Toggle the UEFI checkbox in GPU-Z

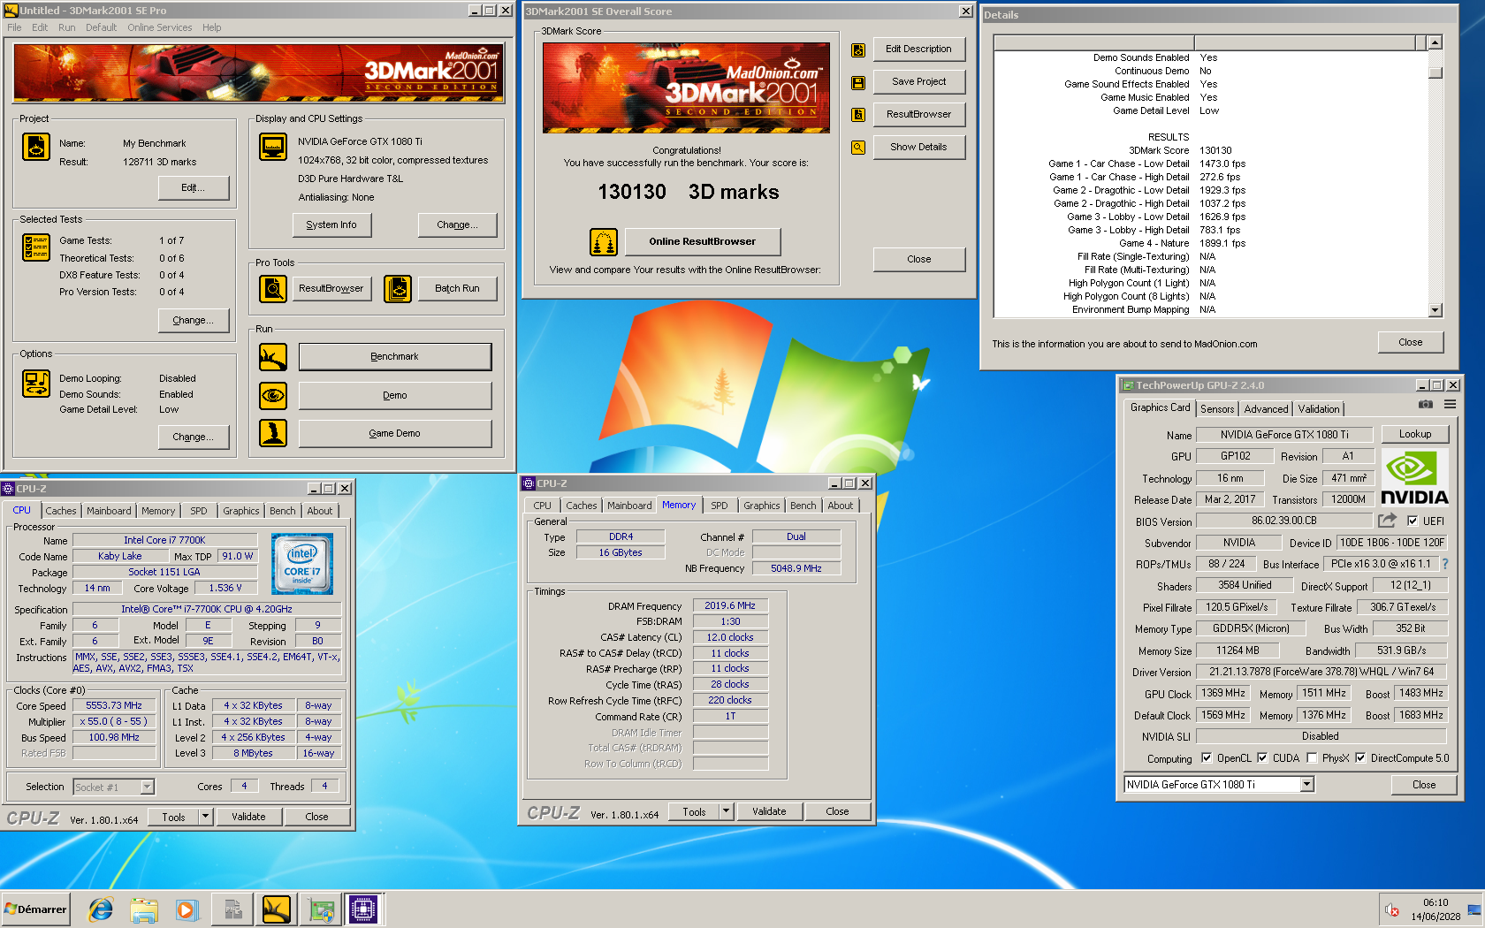pos(1413,521)
